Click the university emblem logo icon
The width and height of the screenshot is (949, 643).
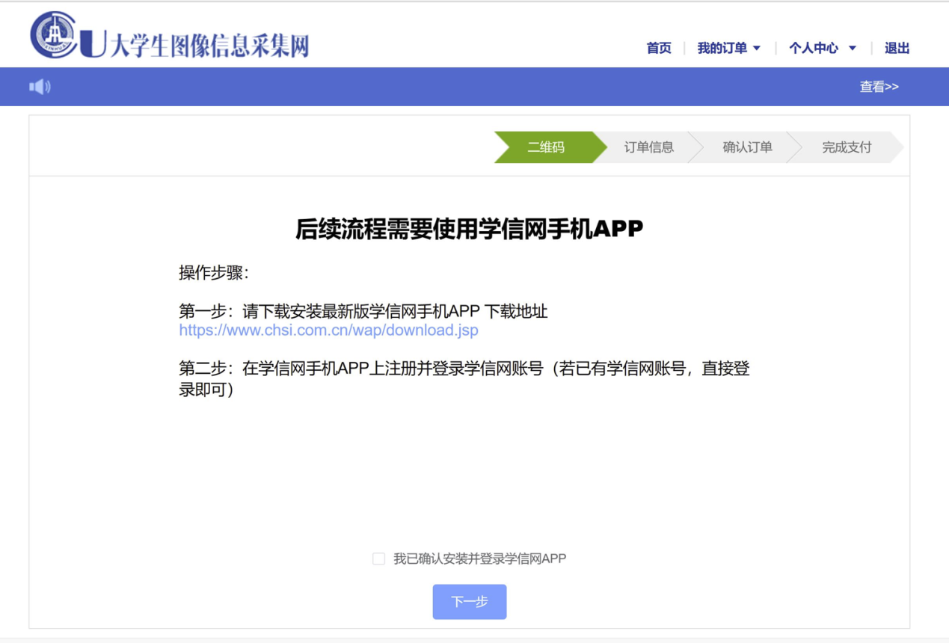click(x=53, y=36)
